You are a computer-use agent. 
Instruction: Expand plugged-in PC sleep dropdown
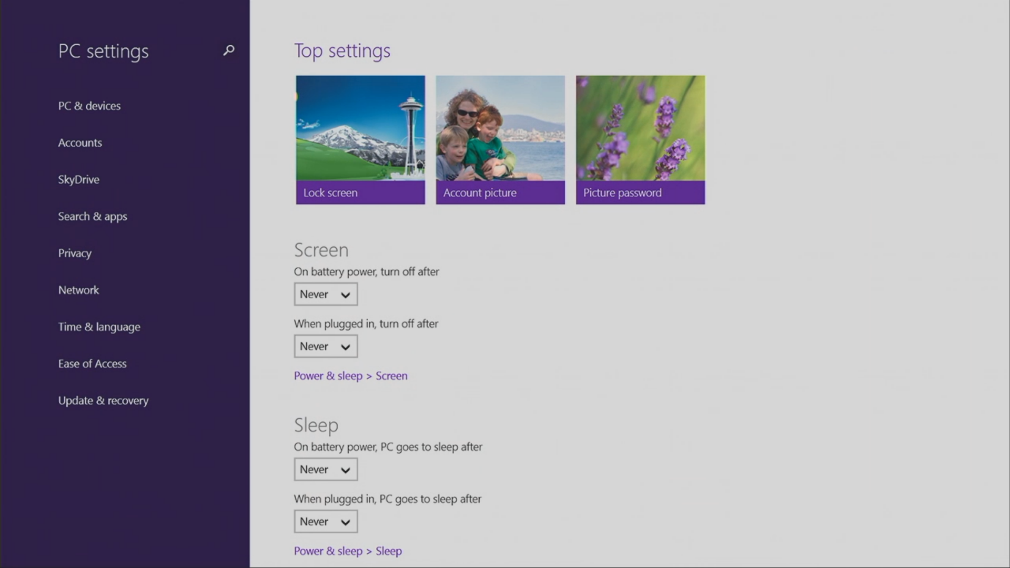point(326,522)
